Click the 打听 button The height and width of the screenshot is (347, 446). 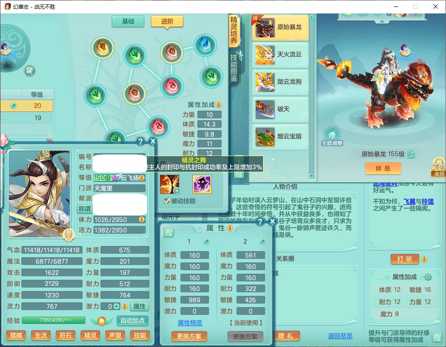pos(405,259)
